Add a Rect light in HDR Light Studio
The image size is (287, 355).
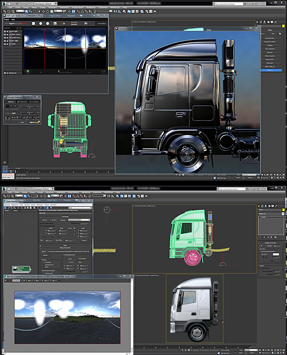(33, 23)
